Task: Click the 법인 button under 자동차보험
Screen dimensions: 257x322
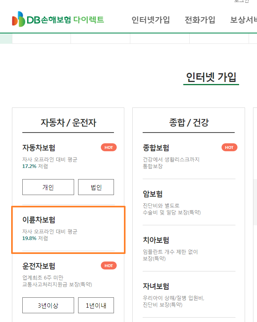Action: pos(96,187)
